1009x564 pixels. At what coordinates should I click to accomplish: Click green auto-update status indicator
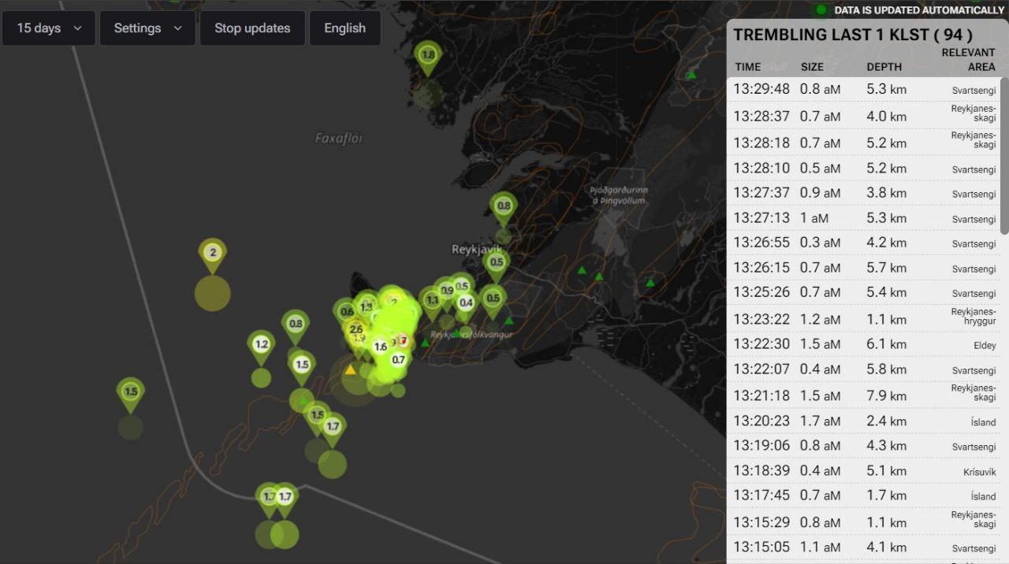coord(821,10)
